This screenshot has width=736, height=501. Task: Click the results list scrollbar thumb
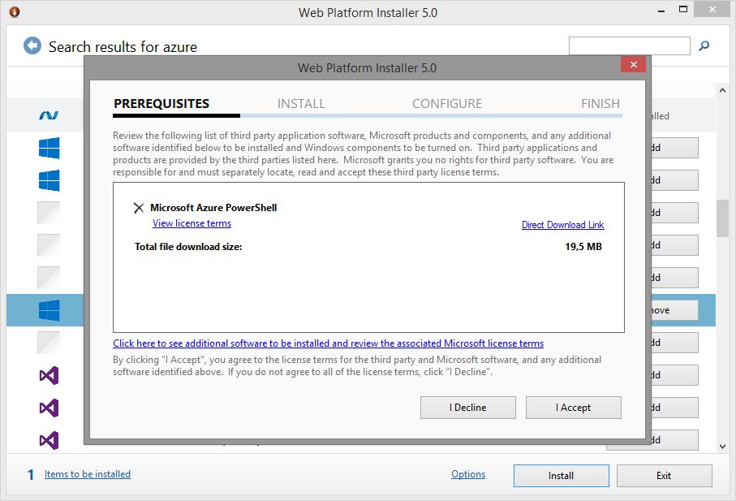click(722, 218)
